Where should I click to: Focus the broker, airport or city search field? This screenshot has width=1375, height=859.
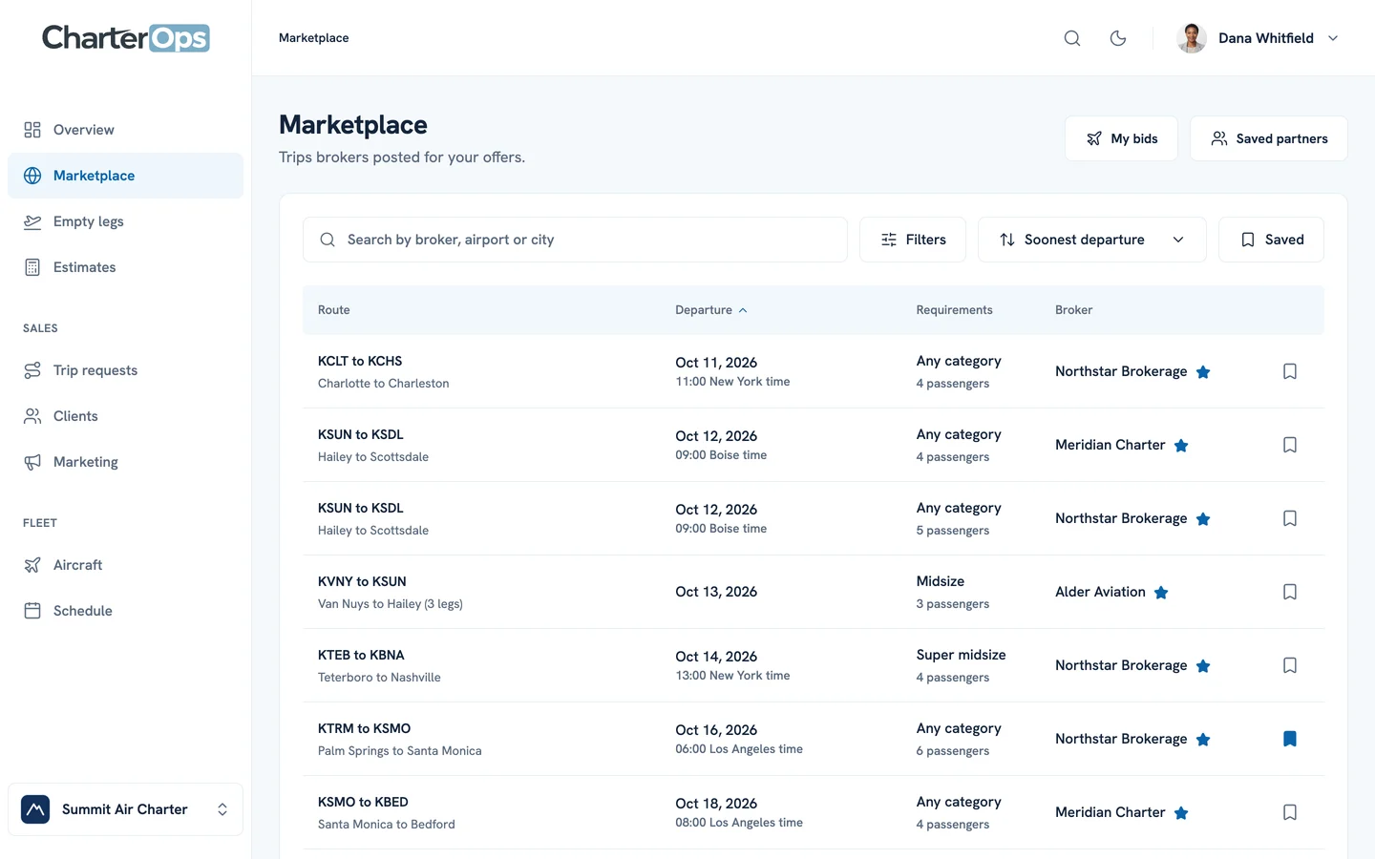coord(575,240)
